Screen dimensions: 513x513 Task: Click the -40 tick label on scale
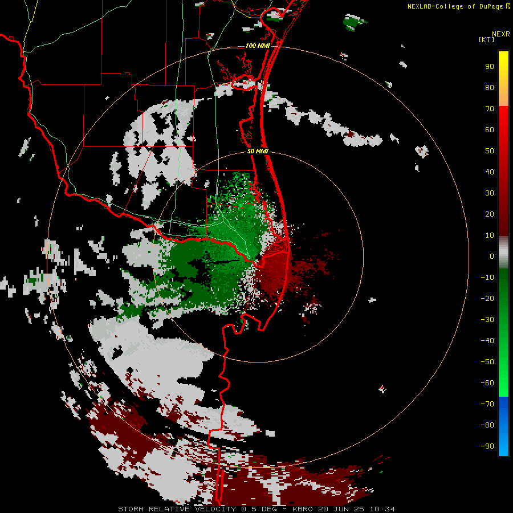tap(487, 341)
